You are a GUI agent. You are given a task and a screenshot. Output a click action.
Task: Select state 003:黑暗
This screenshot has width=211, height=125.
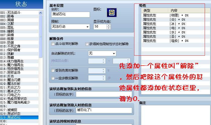pyautogui.click(x=19, y=20)
